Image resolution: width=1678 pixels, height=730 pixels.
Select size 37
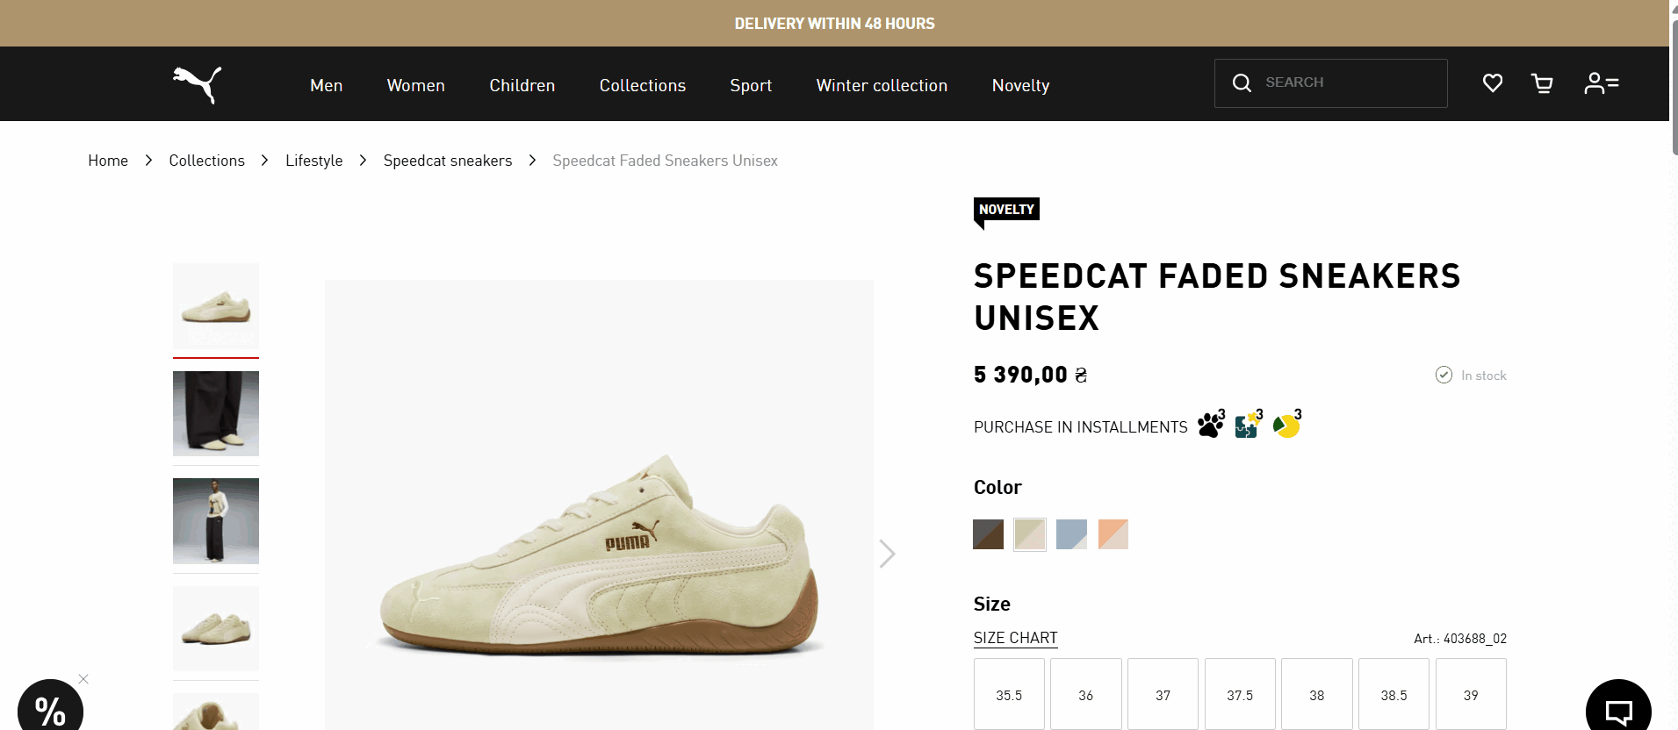1163,694
